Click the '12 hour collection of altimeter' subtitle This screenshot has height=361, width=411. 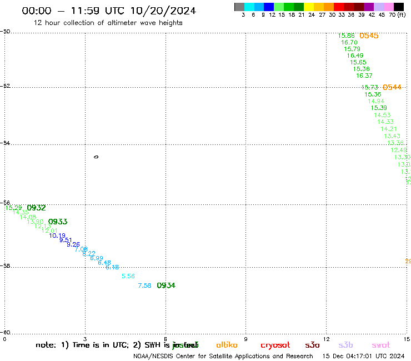[x=108, y=23]
